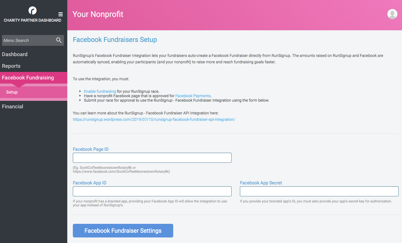Click the 'Eg. ScottCoffeeMoorestownRotary8k' hint text
Image resolution: width=402 pixels, height=243 pixels.
[121, 170]
